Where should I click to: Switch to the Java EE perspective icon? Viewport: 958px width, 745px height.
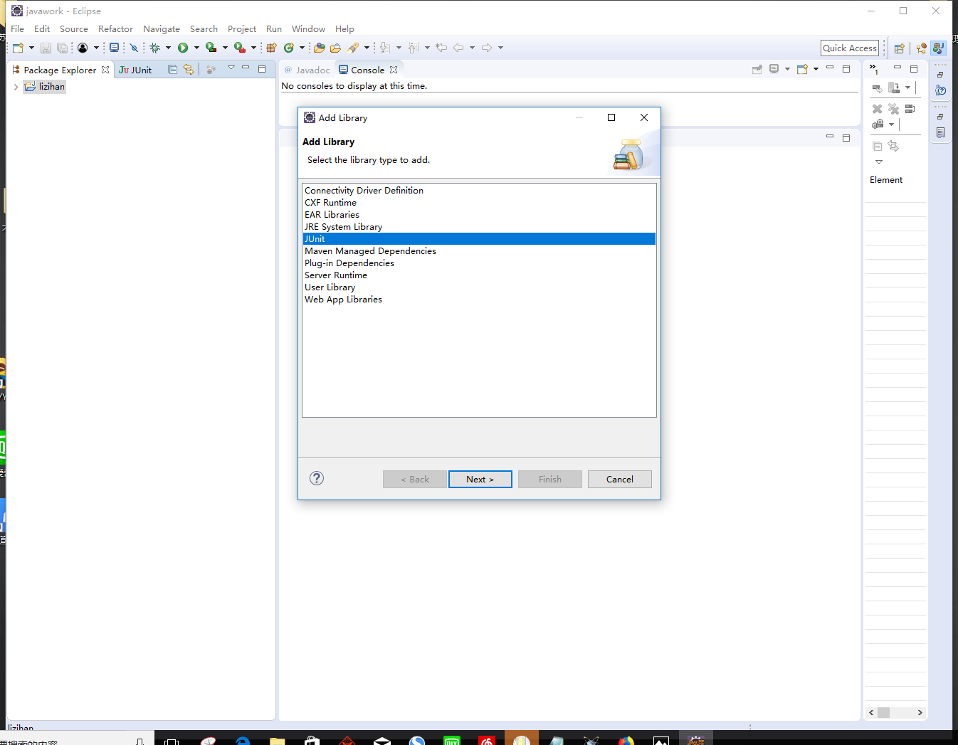click(x=922, y=48)
